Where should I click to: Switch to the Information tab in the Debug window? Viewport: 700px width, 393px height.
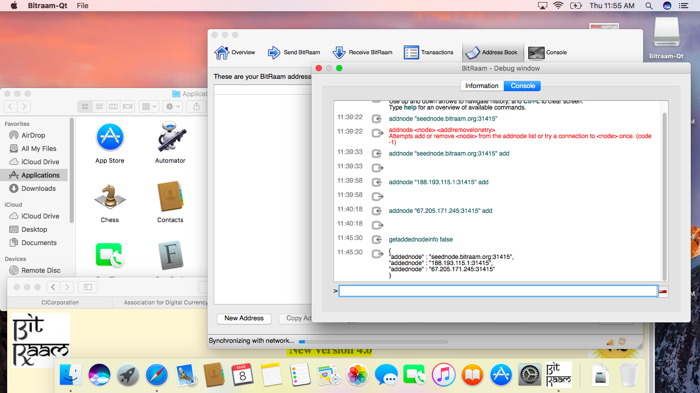[482, 85]
